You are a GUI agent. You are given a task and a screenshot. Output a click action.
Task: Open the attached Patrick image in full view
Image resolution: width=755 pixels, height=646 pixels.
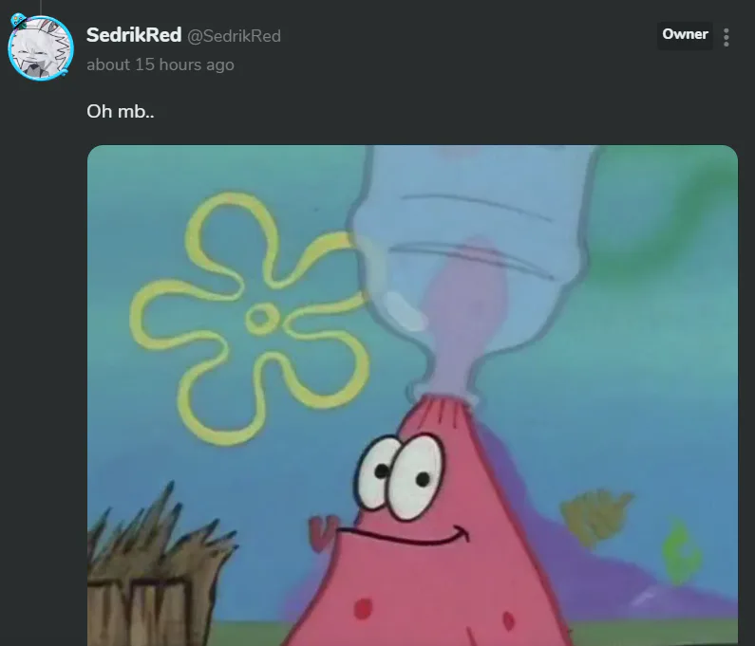[x=412, y=396]
